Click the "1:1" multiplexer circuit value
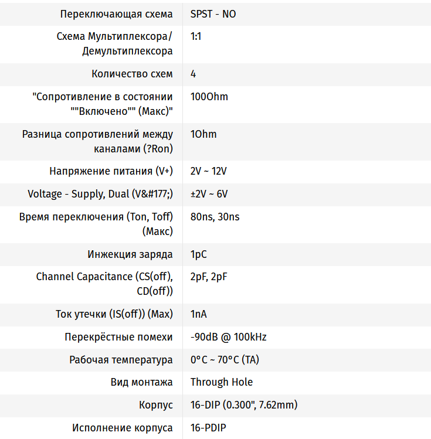 click(196, 36)
